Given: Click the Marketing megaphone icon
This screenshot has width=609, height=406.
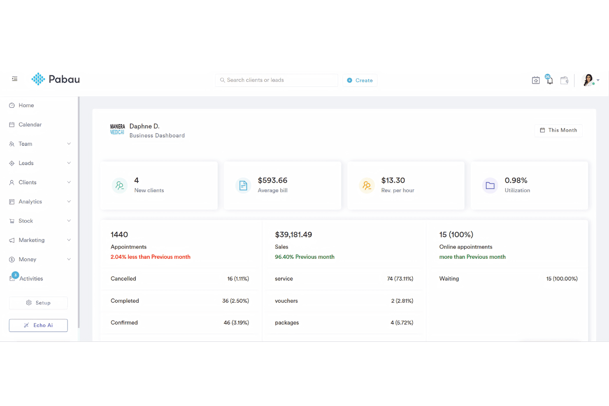Looking at the screenshot, I should 12,240.
